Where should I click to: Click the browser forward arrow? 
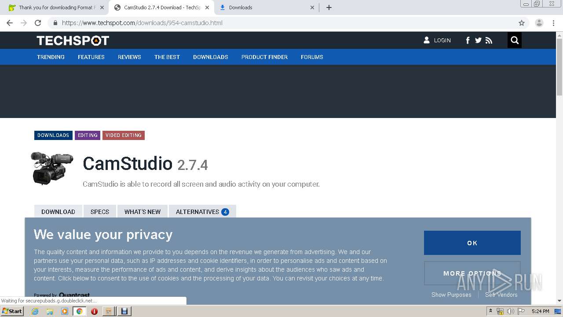(x=24, y=23)
